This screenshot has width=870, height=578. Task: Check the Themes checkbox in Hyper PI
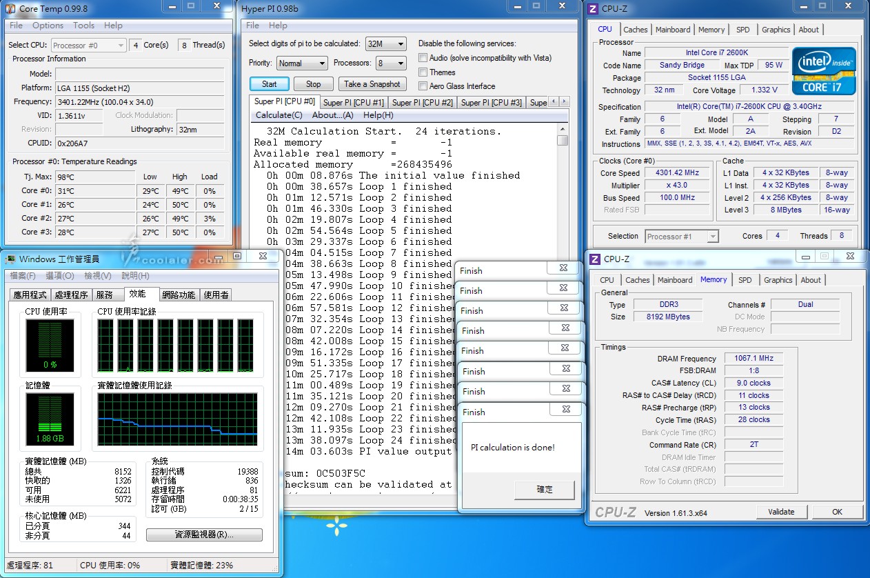click(423, 72)
